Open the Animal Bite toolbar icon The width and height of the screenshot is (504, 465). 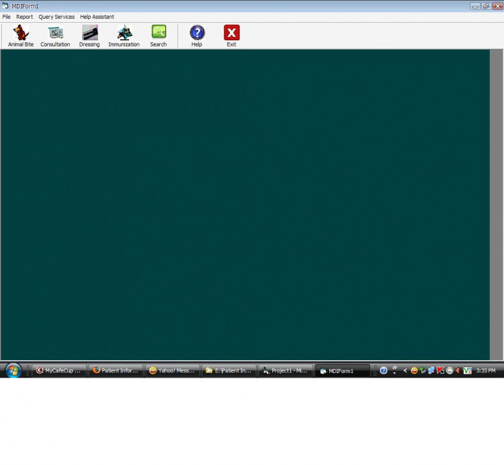[x=21, y=36]
